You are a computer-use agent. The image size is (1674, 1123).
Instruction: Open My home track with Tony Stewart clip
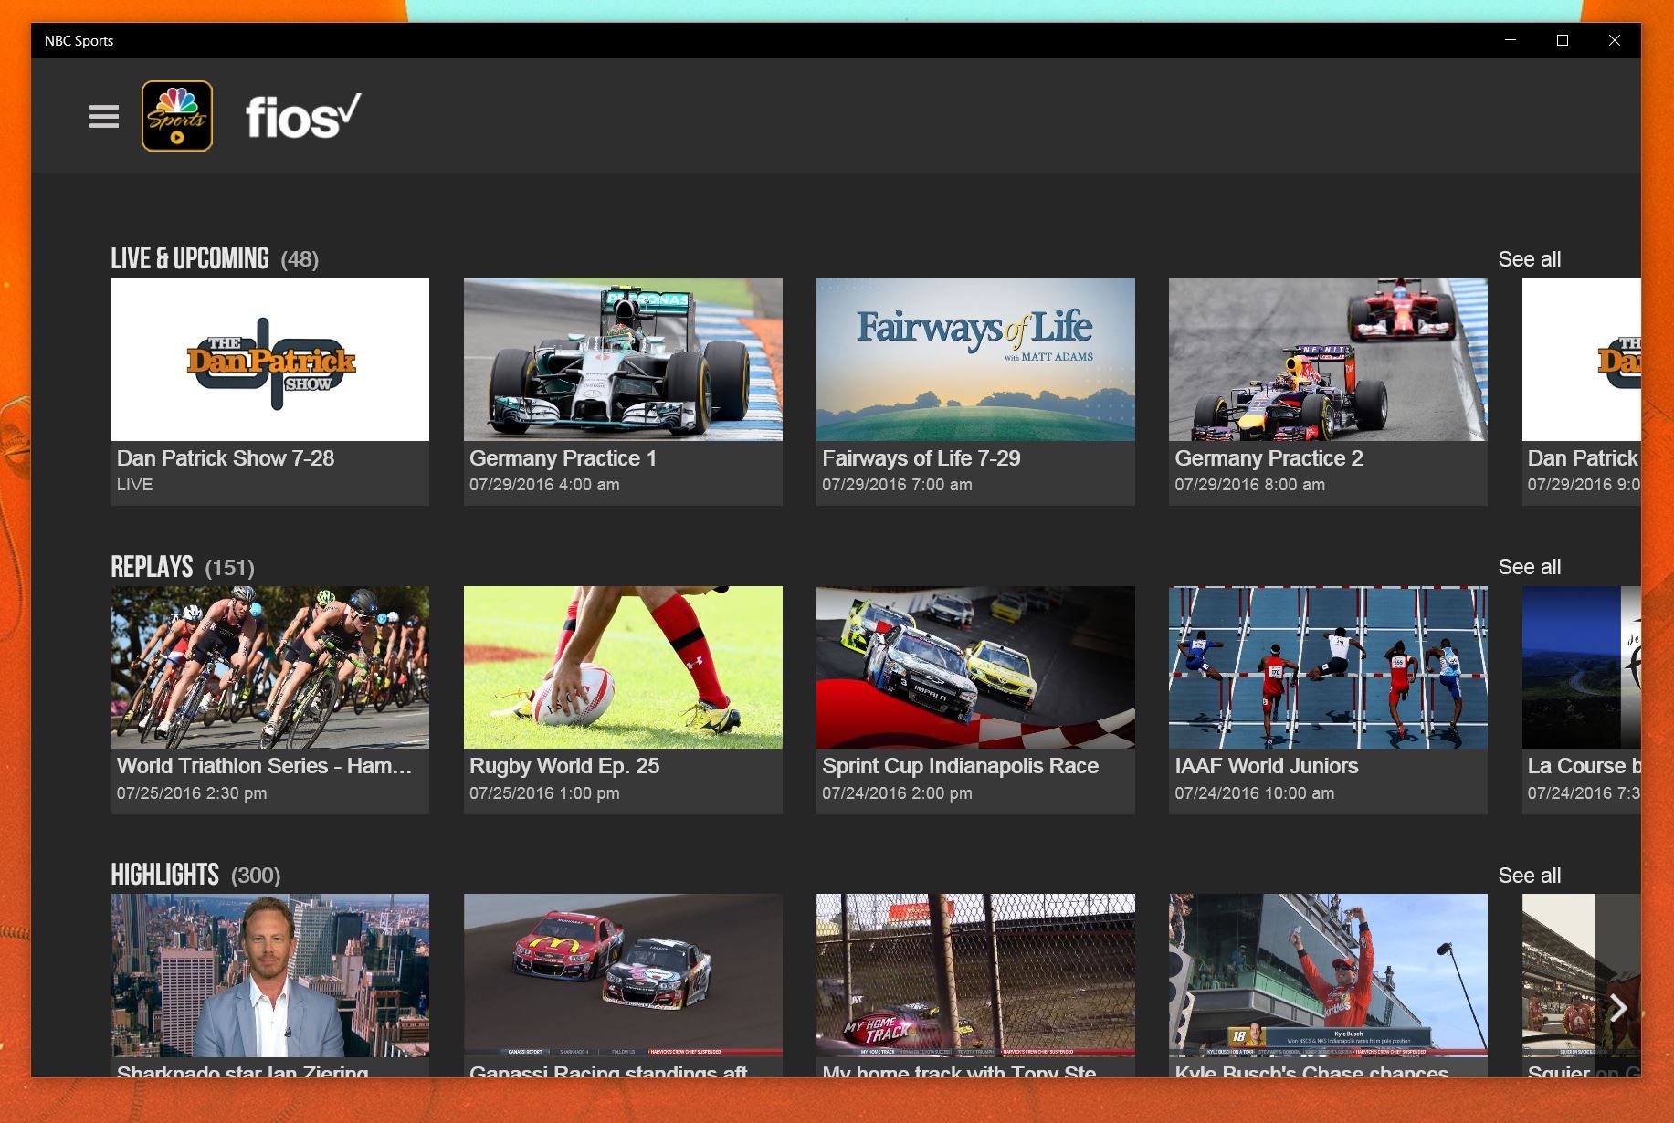coord(974,975)
